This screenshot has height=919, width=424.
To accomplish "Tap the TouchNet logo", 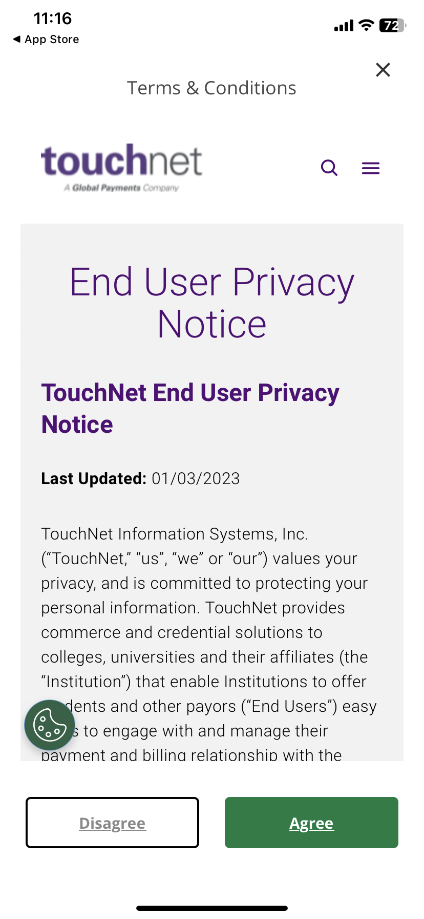I will click(122, 161).
